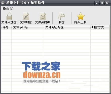Click the 解密 keys icon

point(62,16)
